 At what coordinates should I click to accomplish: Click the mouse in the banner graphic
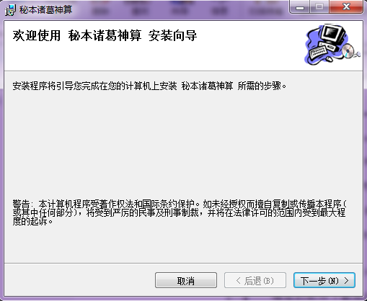(x=330, y=58)
